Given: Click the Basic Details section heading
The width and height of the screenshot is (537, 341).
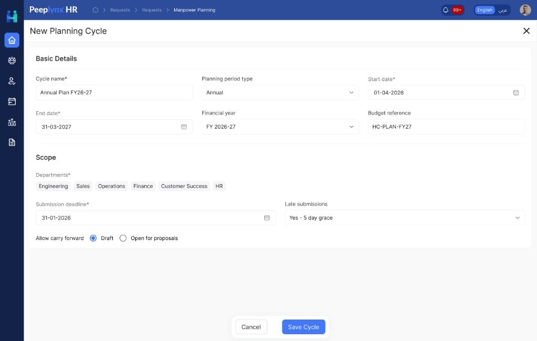Looking at the screenshot, I should (x=56, y=59).
